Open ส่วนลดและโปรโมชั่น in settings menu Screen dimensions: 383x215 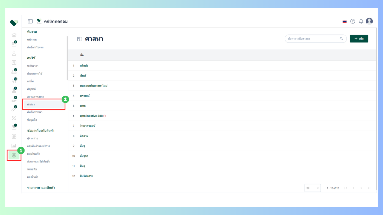pyautogui.click(x=38, y=161)
